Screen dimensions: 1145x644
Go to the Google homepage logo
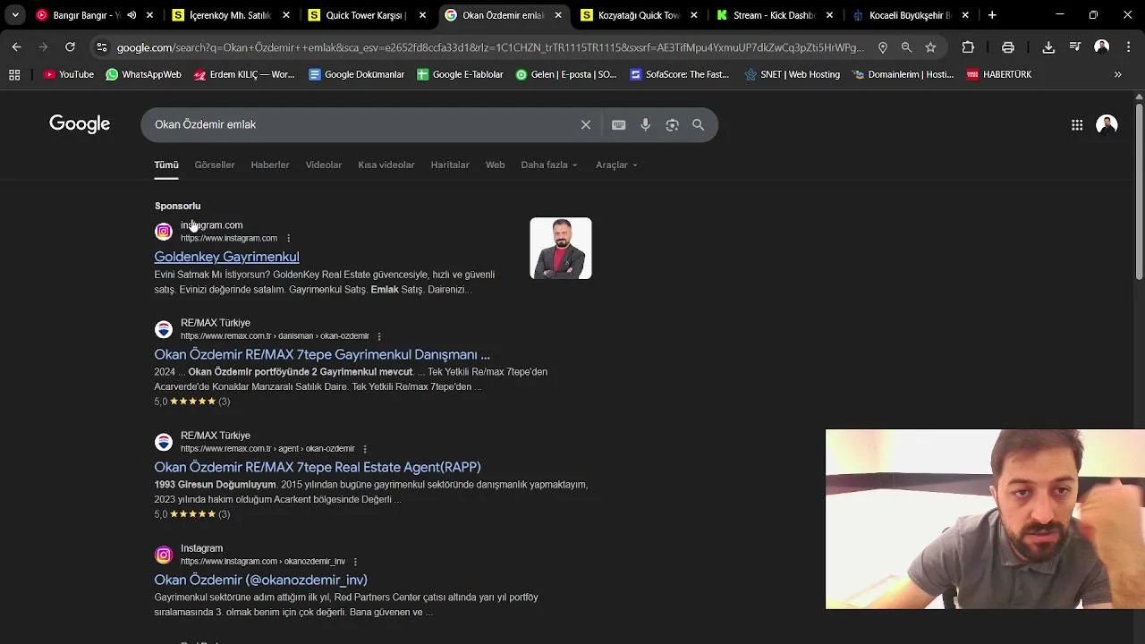click(80, 124)
